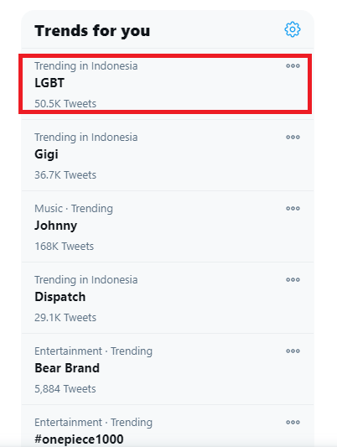Open more options for #onepiece1000 trend

[293, 422]
